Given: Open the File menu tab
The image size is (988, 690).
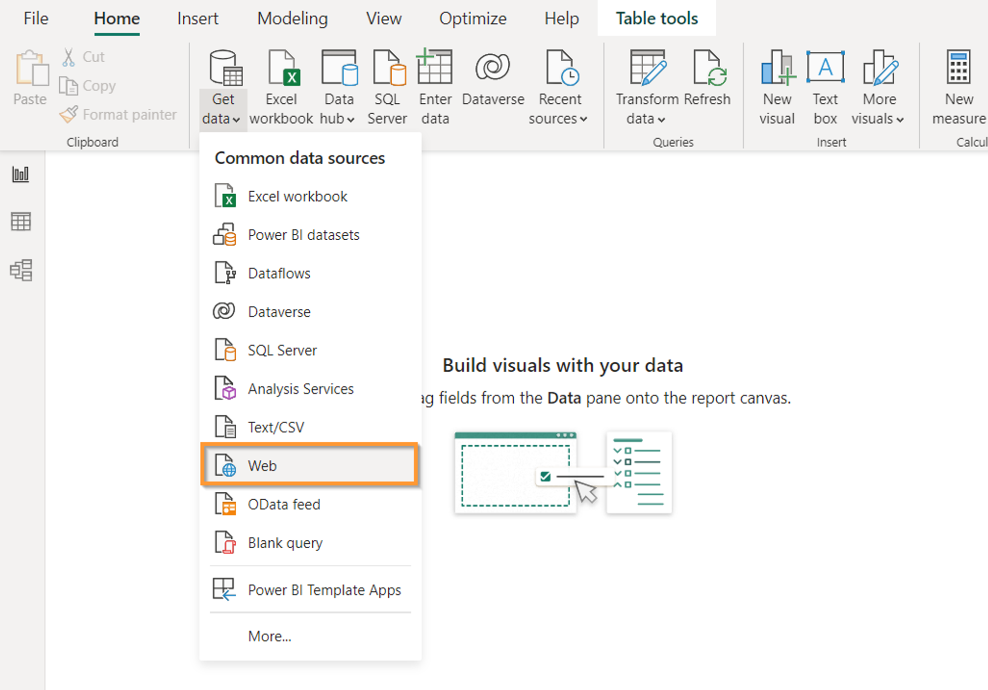Looking at the screenshot, I should (36, 18).
